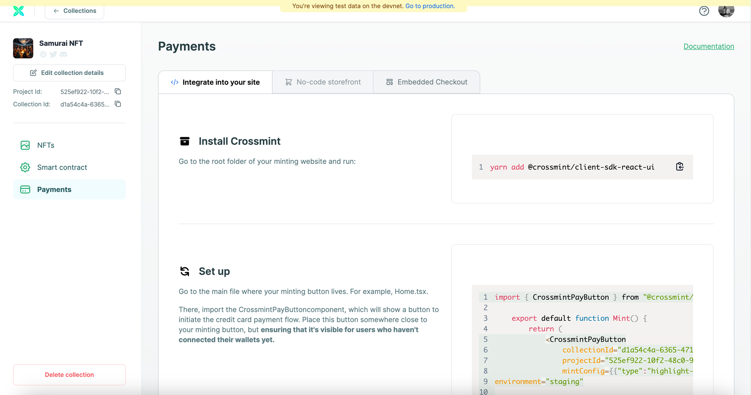Select Integrate into your site tab
The height and width of the screenshot is (395, 751).
pos(215,82)
